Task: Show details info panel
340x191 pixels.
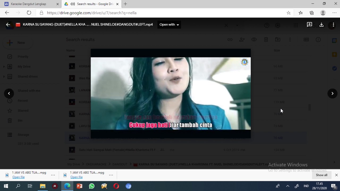Action: pos(318,40)
